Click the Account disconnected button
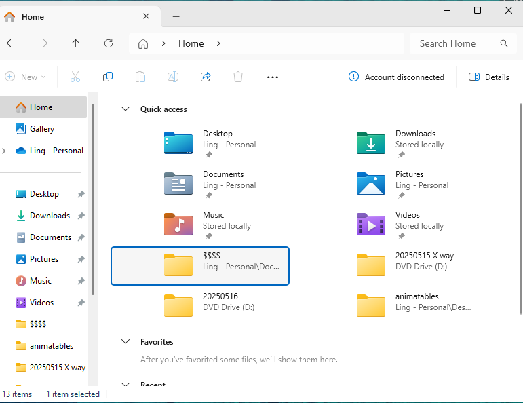The image size is (523, 403). point(397,77)
